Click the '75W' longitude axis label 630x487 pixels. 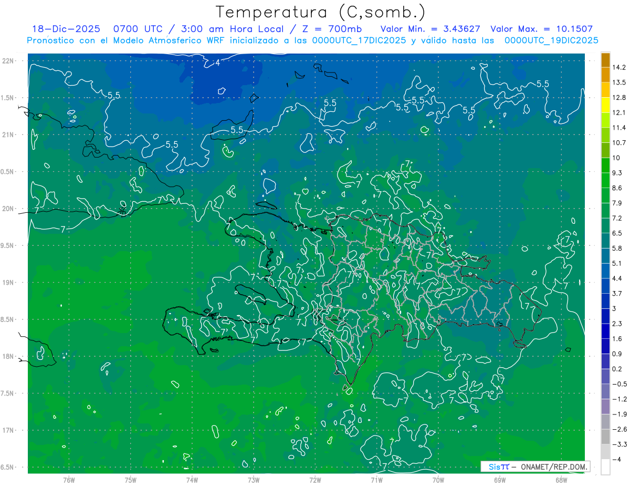[131, 480]
